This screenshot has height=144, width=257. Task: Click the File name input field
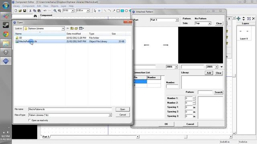click(x=70, y=109)
